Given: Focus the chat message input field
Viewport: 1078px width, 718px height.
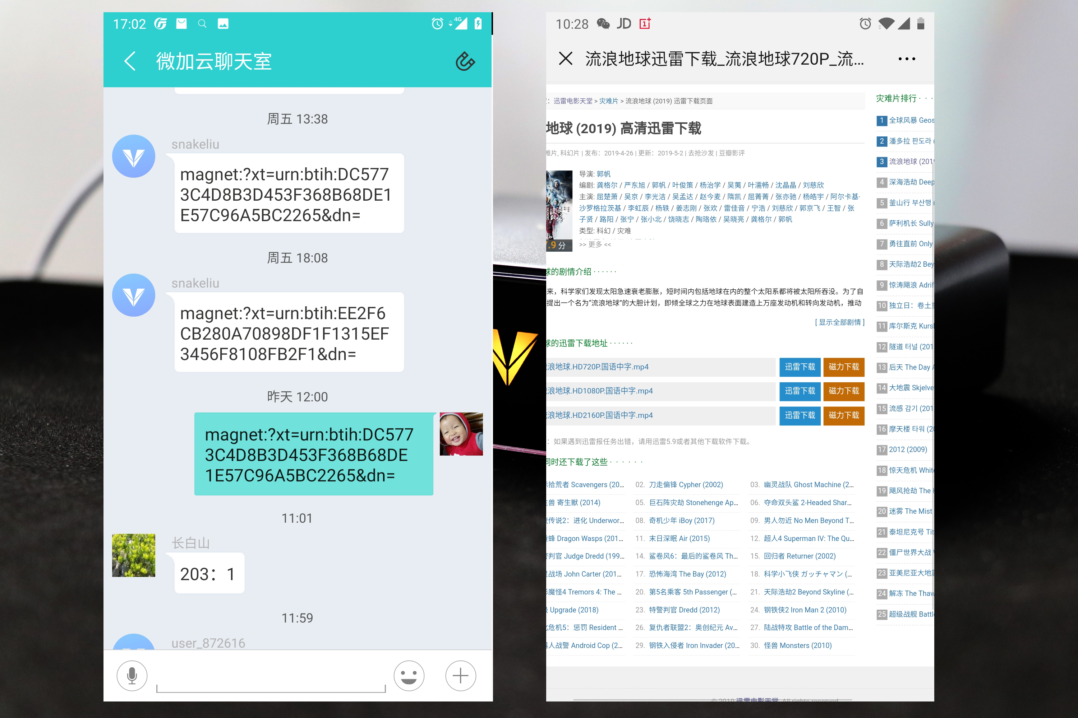Looking at the screenshot, I should pos(271,677).
